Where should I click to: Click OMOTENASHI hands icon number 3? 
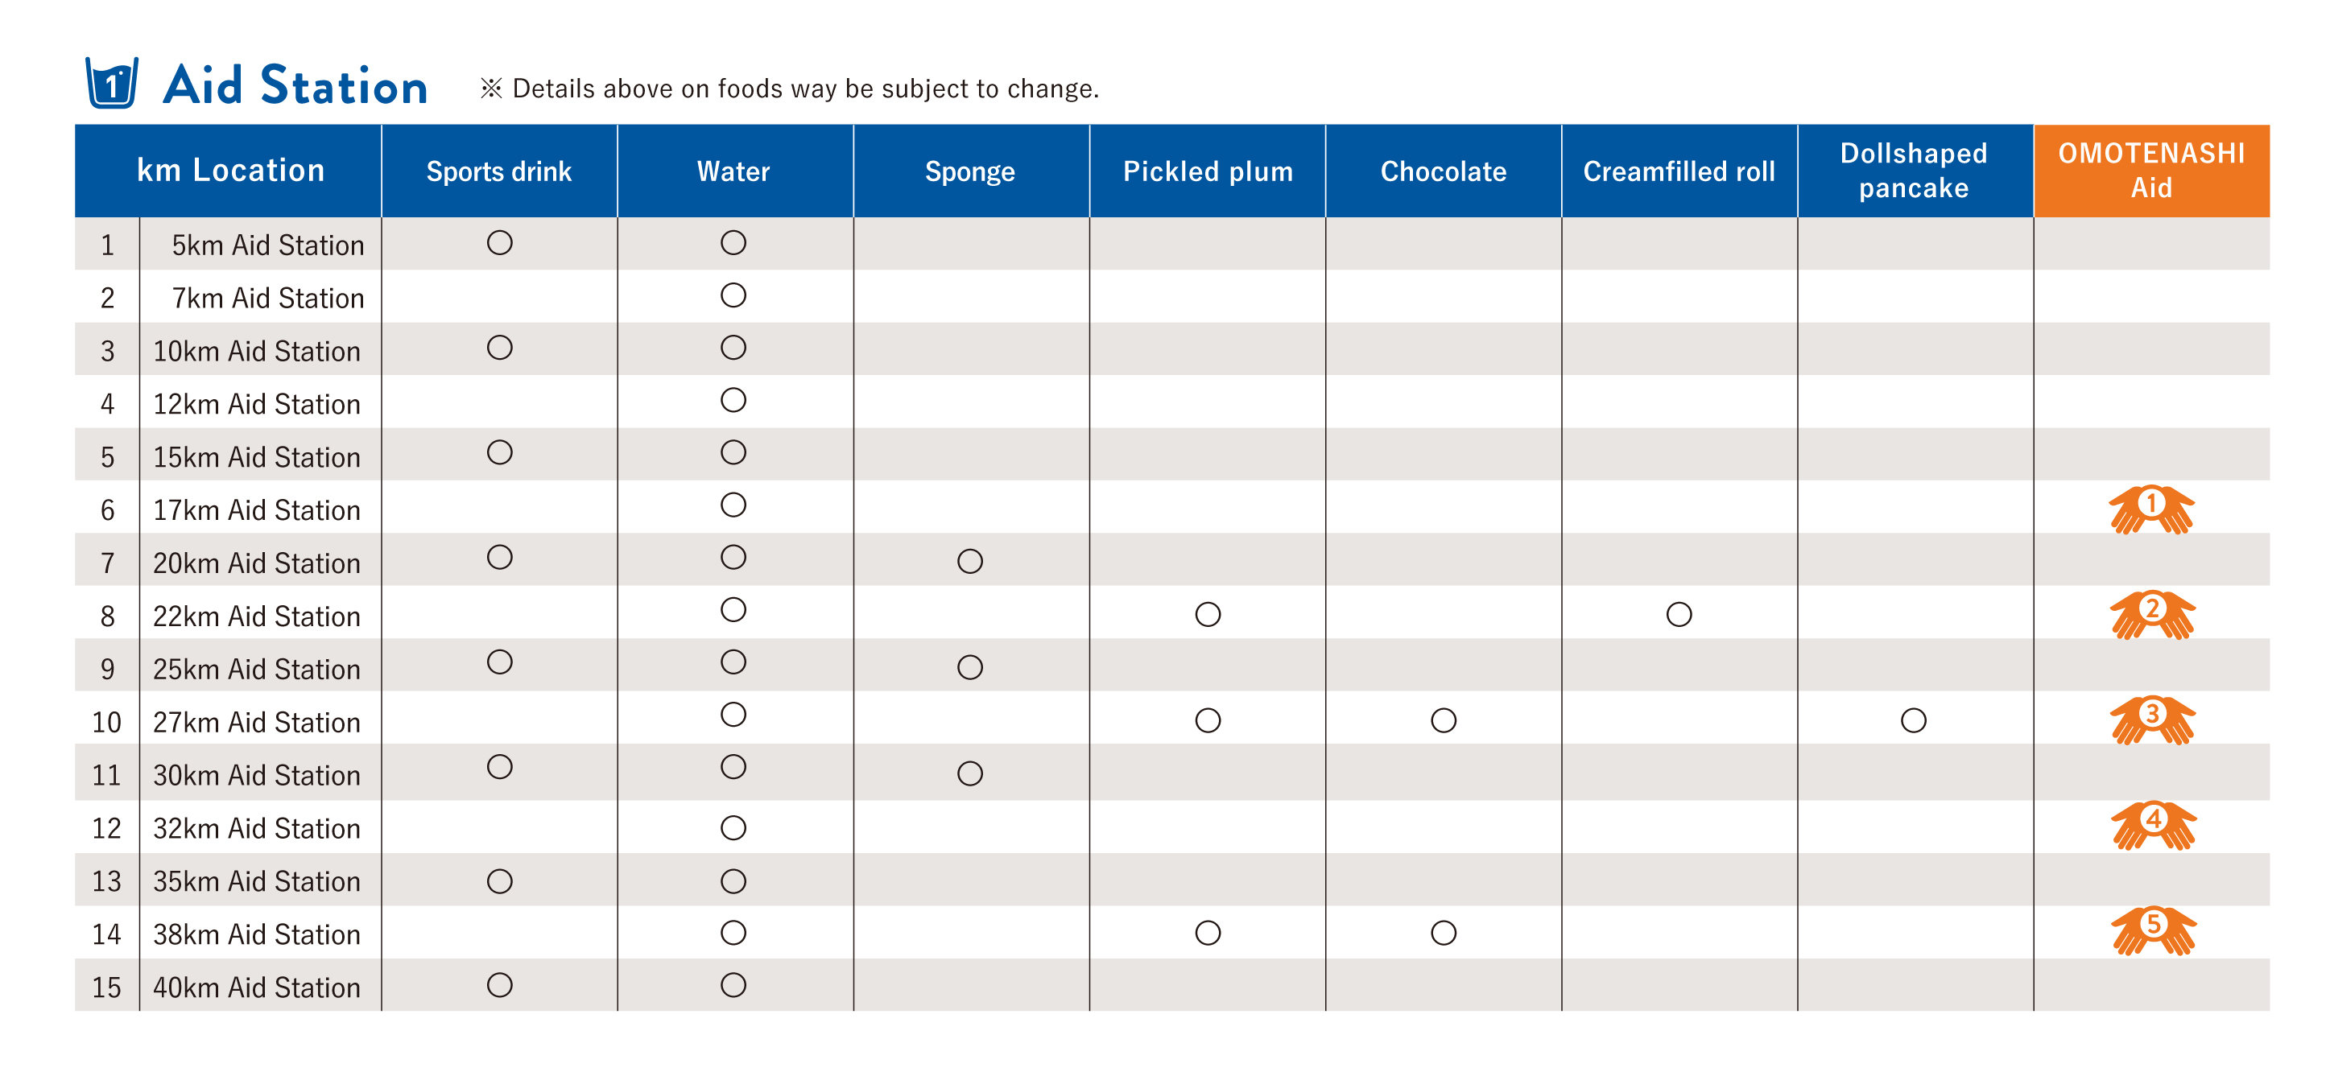(2152, 719)
